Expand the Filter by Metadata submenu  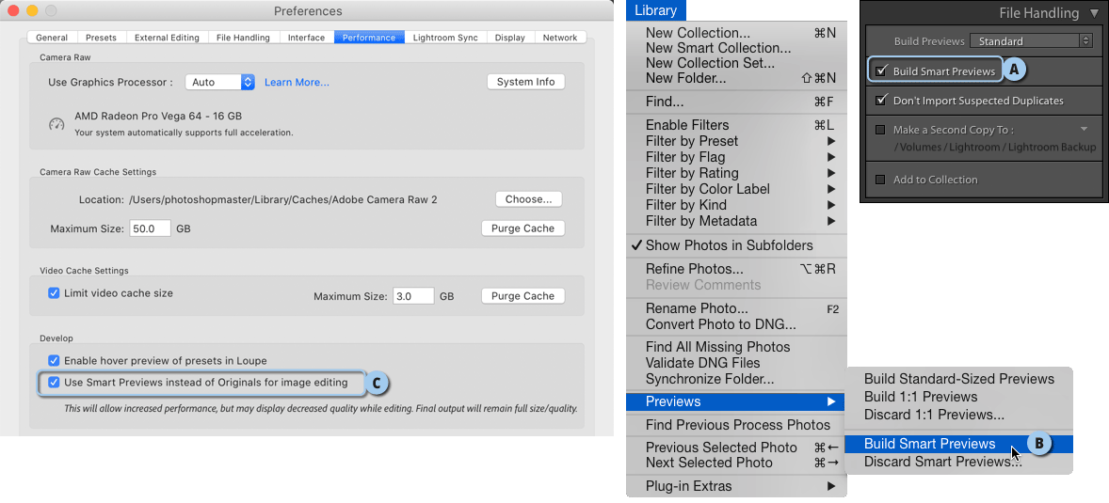[x=736, y=221]
